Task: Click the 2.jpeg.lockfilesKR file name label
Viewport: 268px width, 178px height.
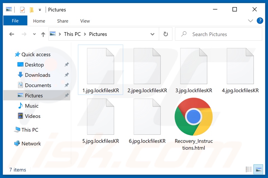Action: coord(147,91)
